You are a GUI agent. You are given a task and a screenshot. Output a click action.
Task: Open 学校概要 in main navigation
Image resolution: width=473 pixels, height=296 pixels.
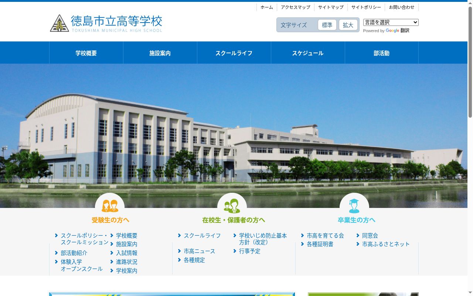click(x=86, y=53)
